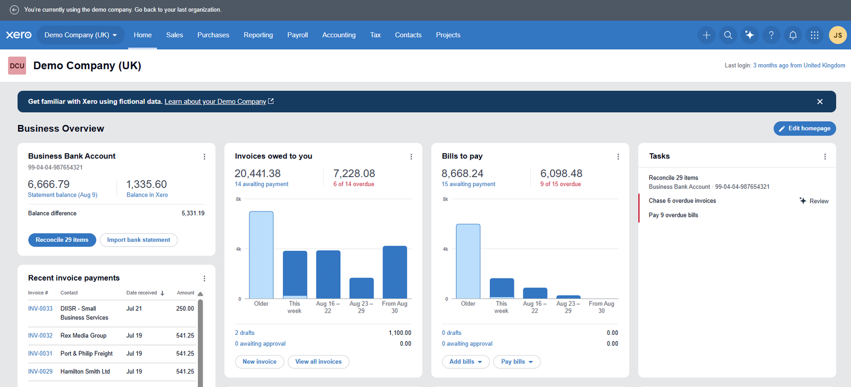
Task: Click View all invoices button
Action: (x=319, y=362)
